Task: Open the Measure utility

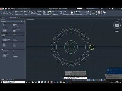Action: [94, 12]
